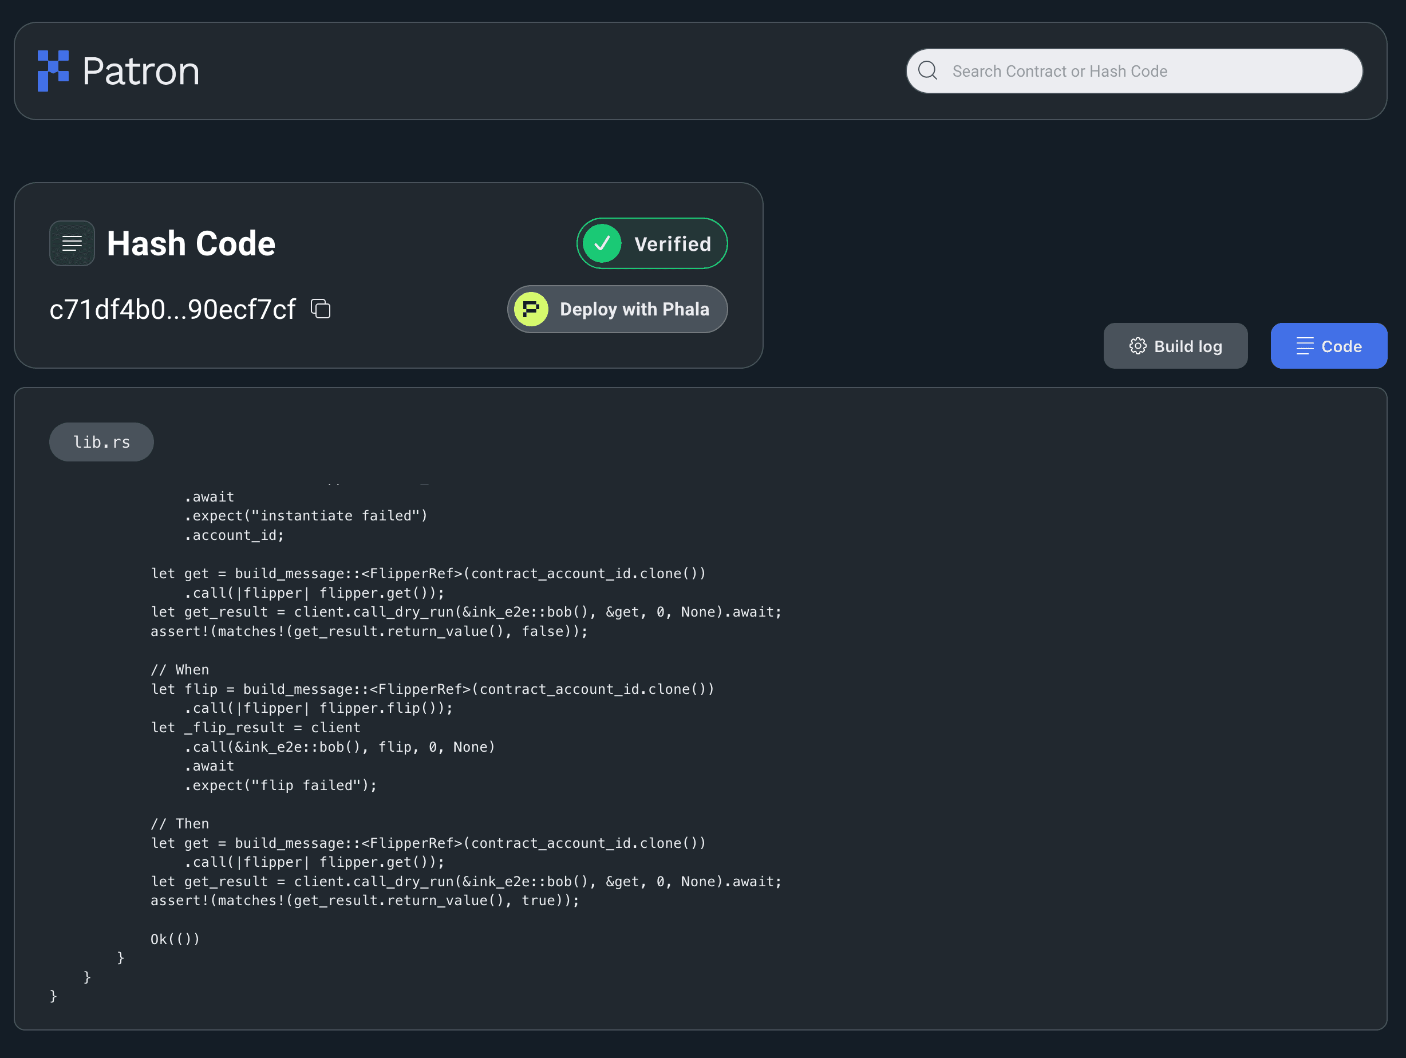
Task: Click the Patron wordmark text
Action: coord(140,71)
